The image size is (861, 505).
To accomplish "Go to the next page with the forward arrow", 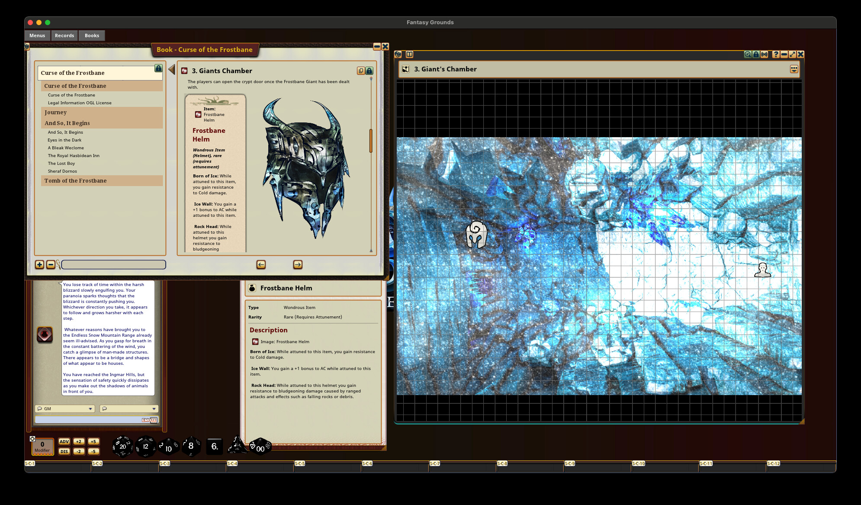I will pyautogui.click(x=297, y=265).
